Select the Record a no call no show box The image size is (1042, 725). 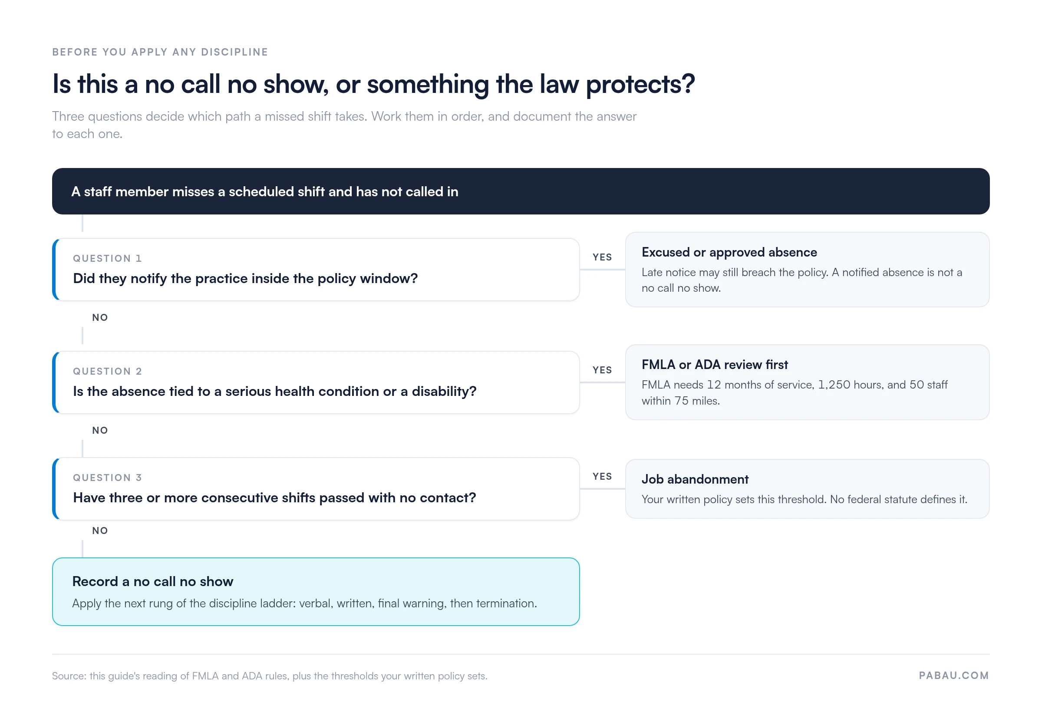click(x=316, y=592)
